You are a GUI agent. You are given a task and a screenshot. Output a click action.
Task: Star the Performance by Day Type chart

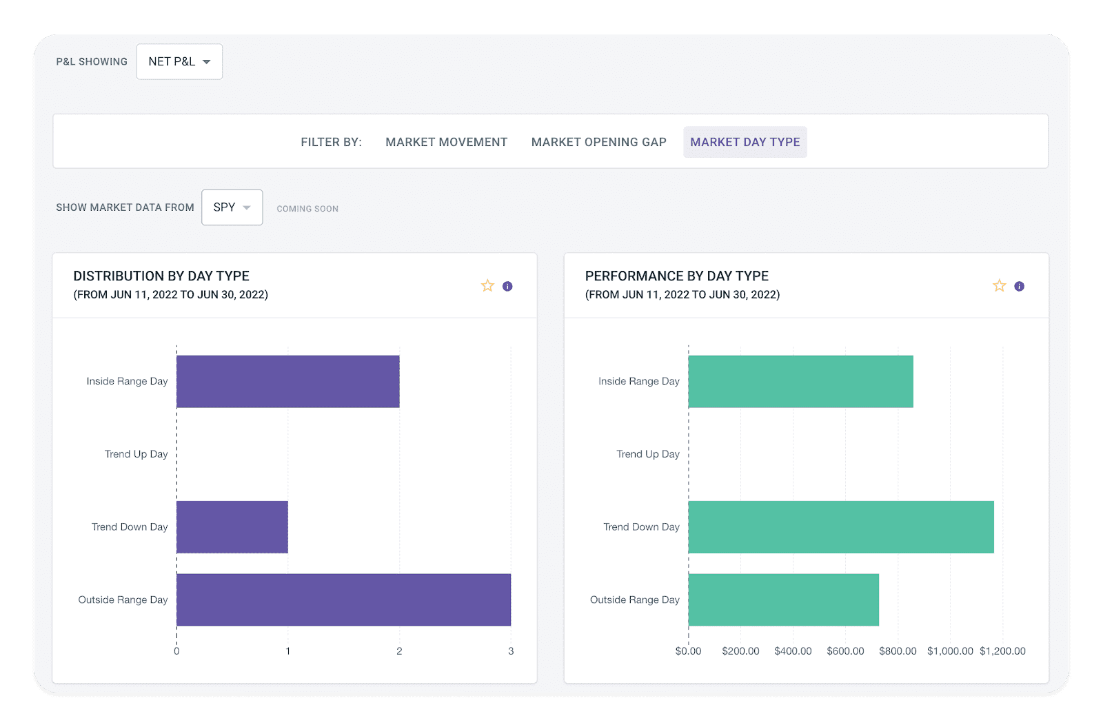click(x=999, y=286)
